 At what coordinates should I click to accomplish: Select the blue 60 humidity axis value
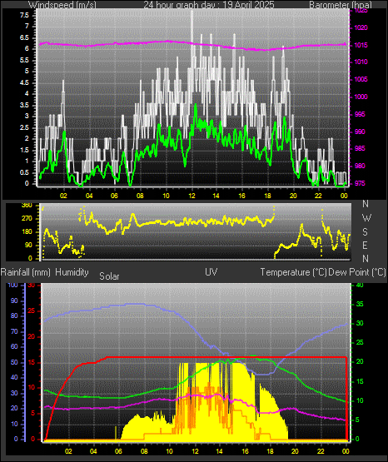click(x=14, y=347)
